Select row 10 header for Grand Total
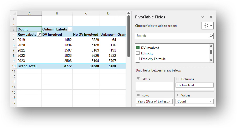 coord(13,66)
